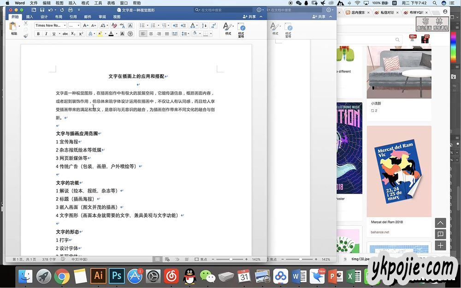Click the 共享 share button
The width and height of the screenshot is (461, 288).
pyautogui.click(x=249, y=17)
